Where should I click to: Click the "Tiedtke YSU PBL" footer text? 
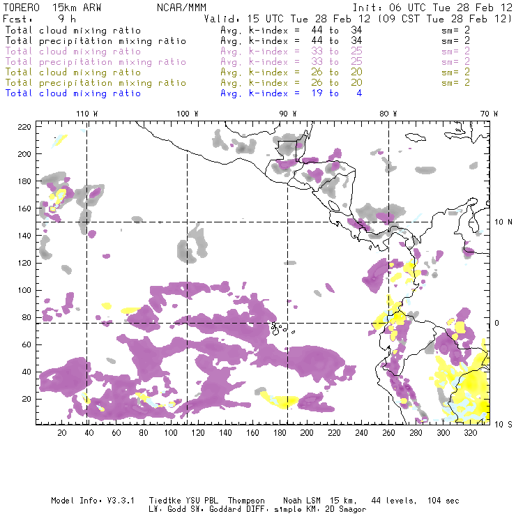coord(183,501)
